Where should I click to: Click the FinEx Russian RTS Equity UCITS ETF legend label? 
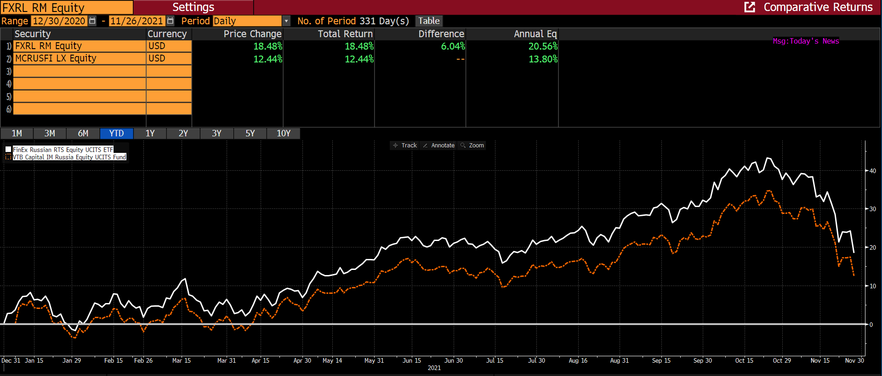[x=63, y=150]
